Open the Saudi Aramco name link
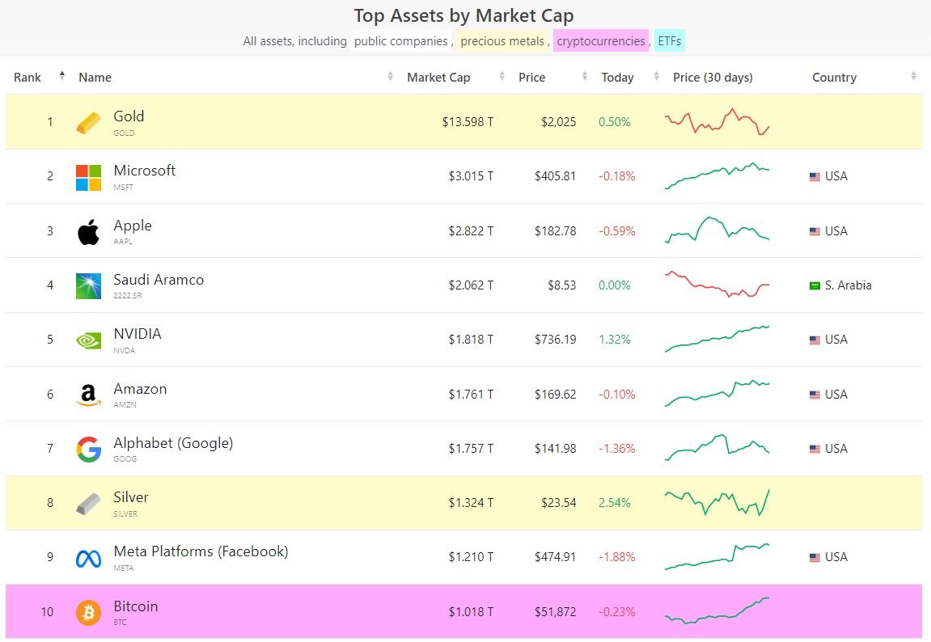 [159, 280]
